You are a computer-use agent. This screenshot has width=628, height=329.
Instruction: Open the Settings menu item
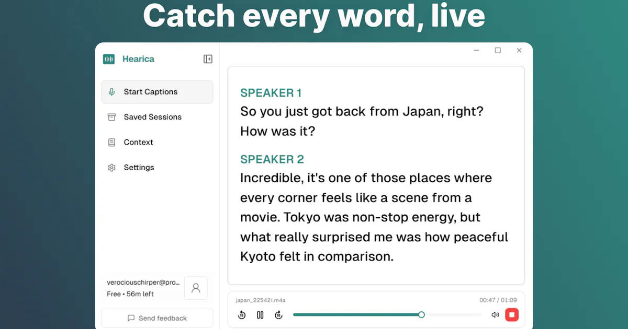pyautogui.click(x=157, y=168)
